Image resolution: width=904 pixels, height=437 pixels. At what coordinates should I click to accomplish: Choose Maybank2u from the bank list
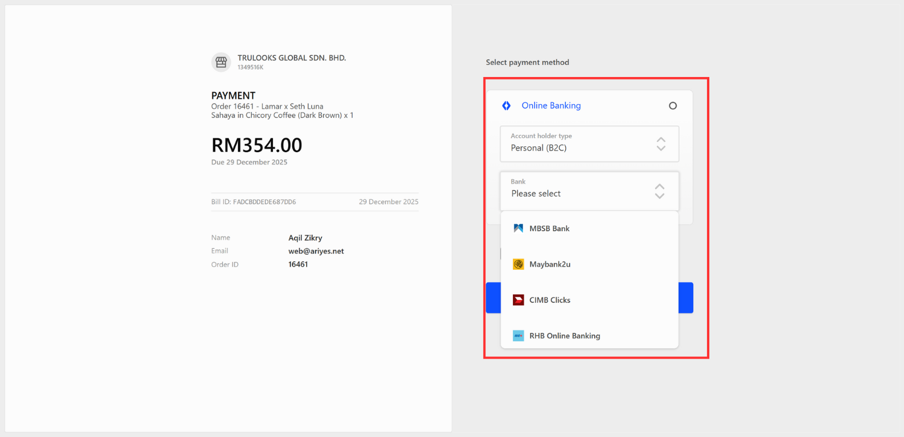[x=550, y=264]
